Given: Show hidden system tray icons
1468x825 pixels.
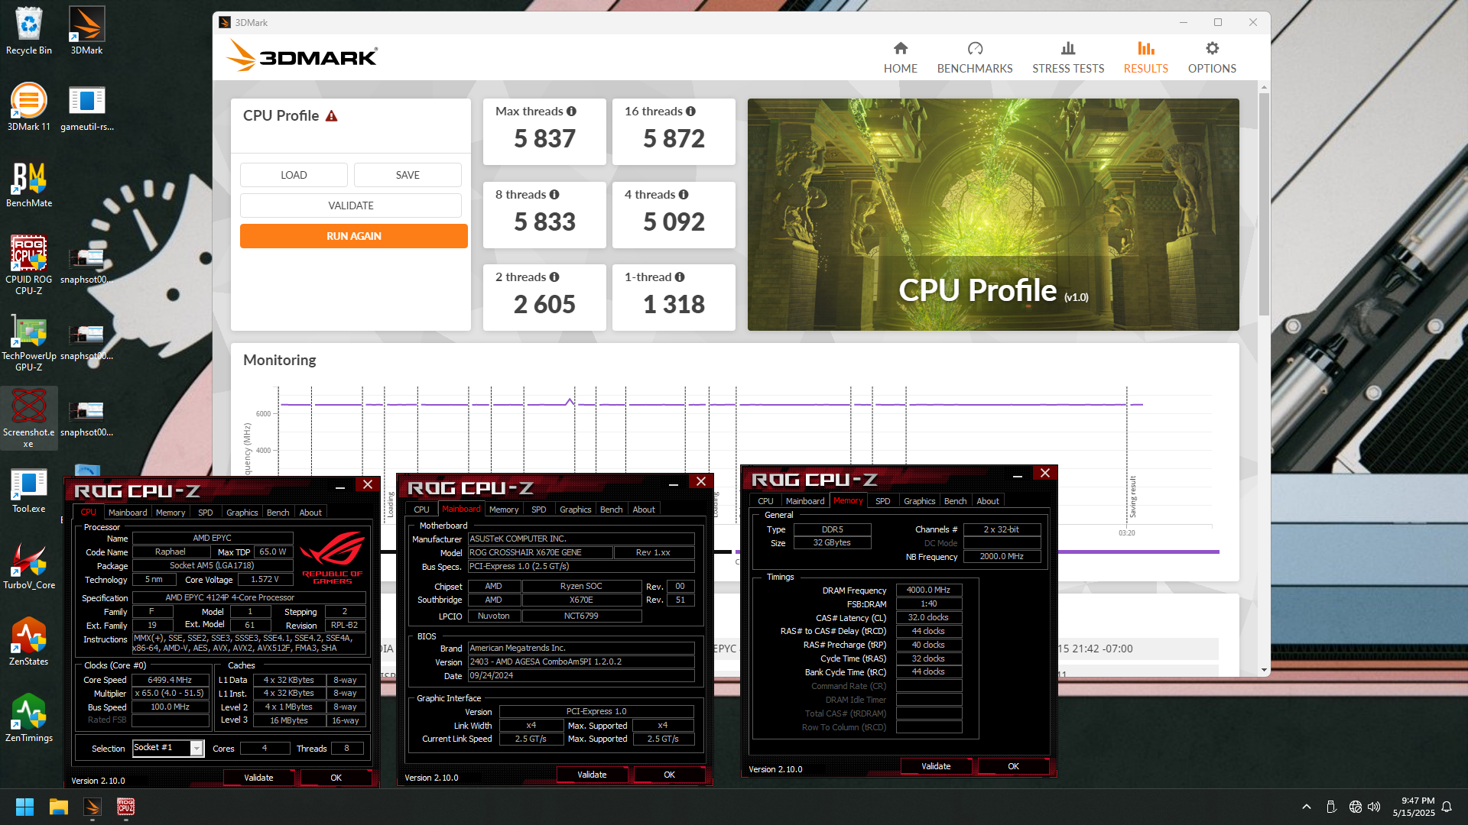Looking at the screenshot, I should 1307,807.
